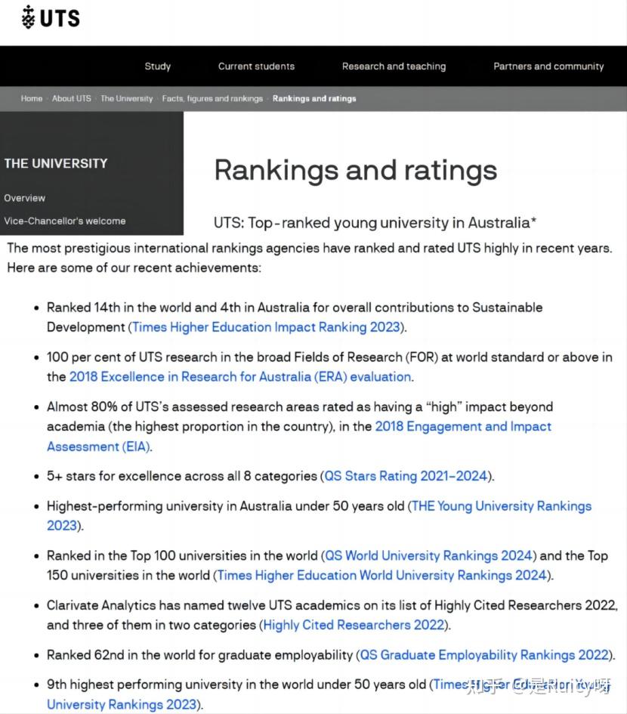Open Times Higher Education Impact Ranking 2023 link
Screen dimensions: 627x714
pos(266,327)
